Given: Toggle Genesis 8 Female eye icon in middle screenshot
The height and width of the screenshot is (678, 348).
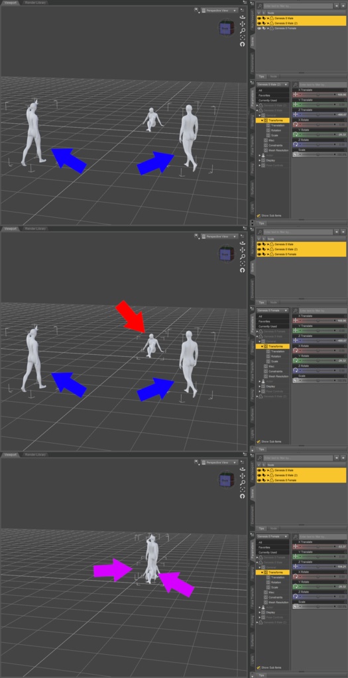Looking at the screenshot, I should pos(259,254).
